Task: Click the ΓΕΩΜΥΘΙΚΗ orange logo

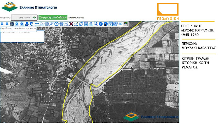Action: [168, 11]
